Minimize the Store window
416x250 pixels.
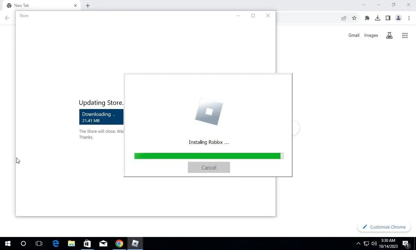coord(238,16)
